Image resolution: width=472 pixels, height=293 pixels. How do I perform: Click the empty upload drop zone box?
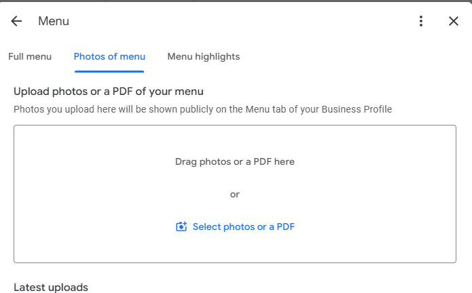pos(235,194)
